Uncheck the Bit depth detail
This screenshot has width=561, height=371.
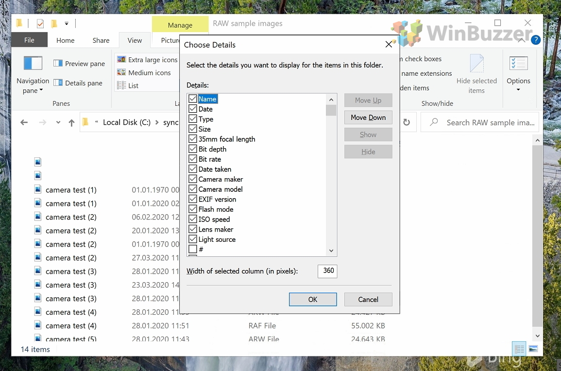click(192, 149)
